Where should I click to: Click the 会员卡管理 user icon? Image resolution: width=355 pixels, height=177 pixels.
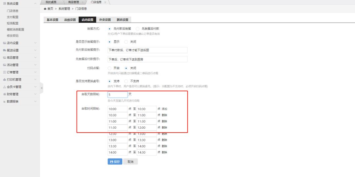coord(5,87)
